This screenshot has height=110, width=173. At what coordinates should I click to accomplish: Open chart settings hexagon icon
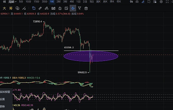point(161,2)
